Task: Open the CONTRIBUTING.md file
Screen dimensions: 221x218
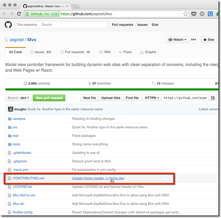Action: tap(28, 178)
